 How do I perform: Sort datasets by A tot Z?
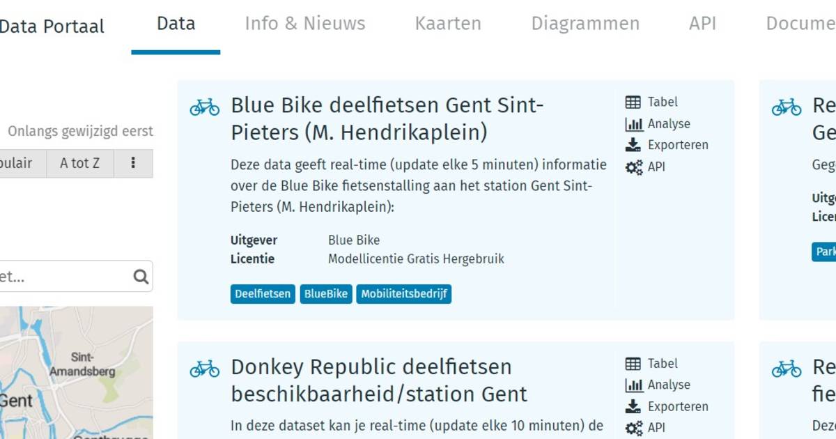click(80, 163)
